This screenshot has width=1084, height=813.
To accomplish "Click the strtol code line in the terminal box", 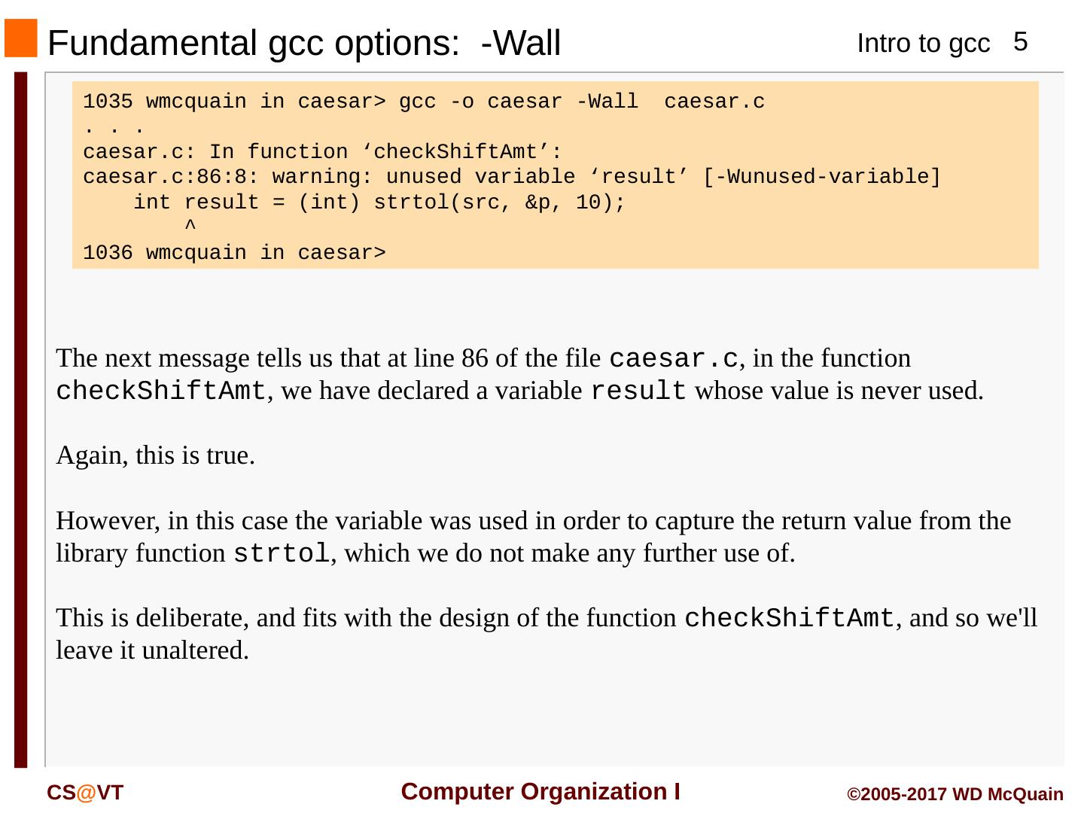I will pyautogui.click(x=379, y=202).
